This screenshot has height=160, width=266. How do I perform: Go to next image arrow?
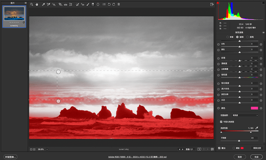(183, 150)
